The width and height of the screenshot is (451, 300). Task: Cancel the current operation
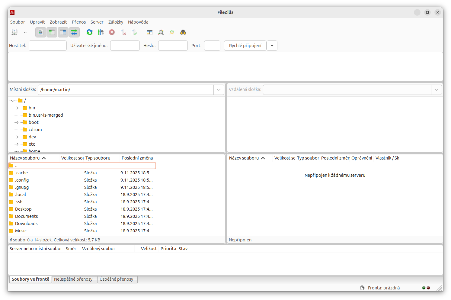(x=112, y=32)
